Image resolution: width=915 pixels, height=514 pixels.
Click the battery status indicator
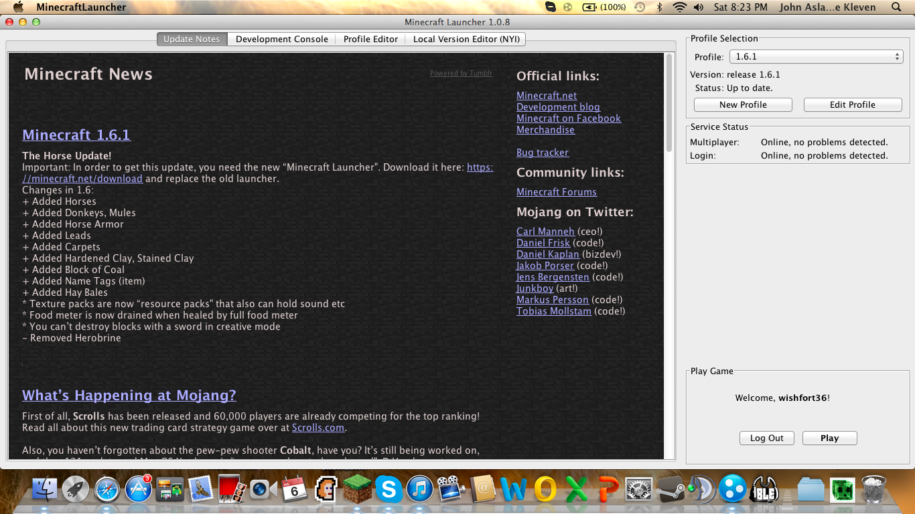point(604,7)
